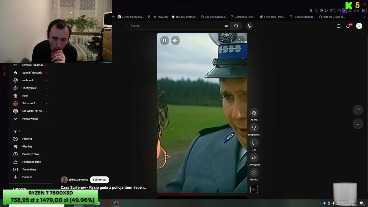This screenshot has height=207, width=368.
Task: Expand the Ty section chevron
Action: tap(20, 131)
